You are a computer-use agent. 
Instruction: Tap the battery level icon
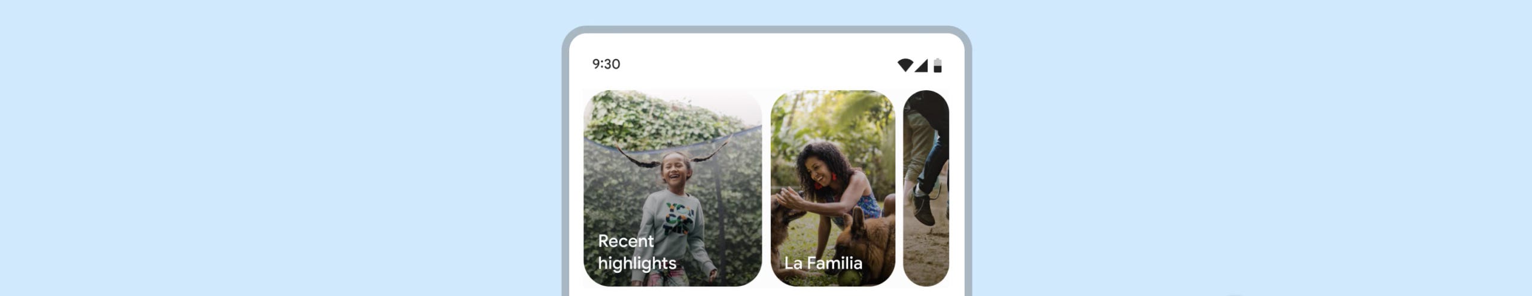938,65
